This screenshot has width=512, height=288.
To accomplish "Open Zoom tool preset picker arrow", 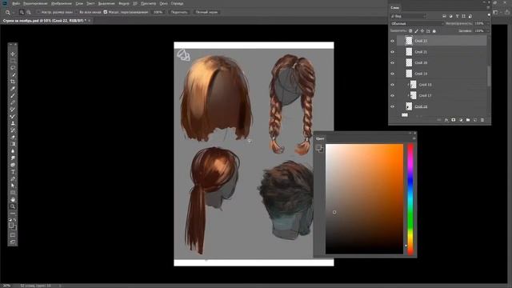I will click(14, 13).
